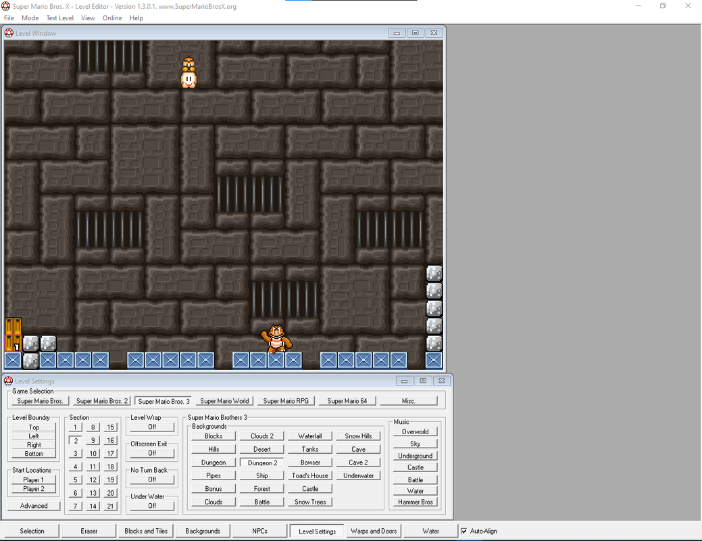702x541 pixels.
Task: Open the Mode menu
Action: click(x=30, y=18)
